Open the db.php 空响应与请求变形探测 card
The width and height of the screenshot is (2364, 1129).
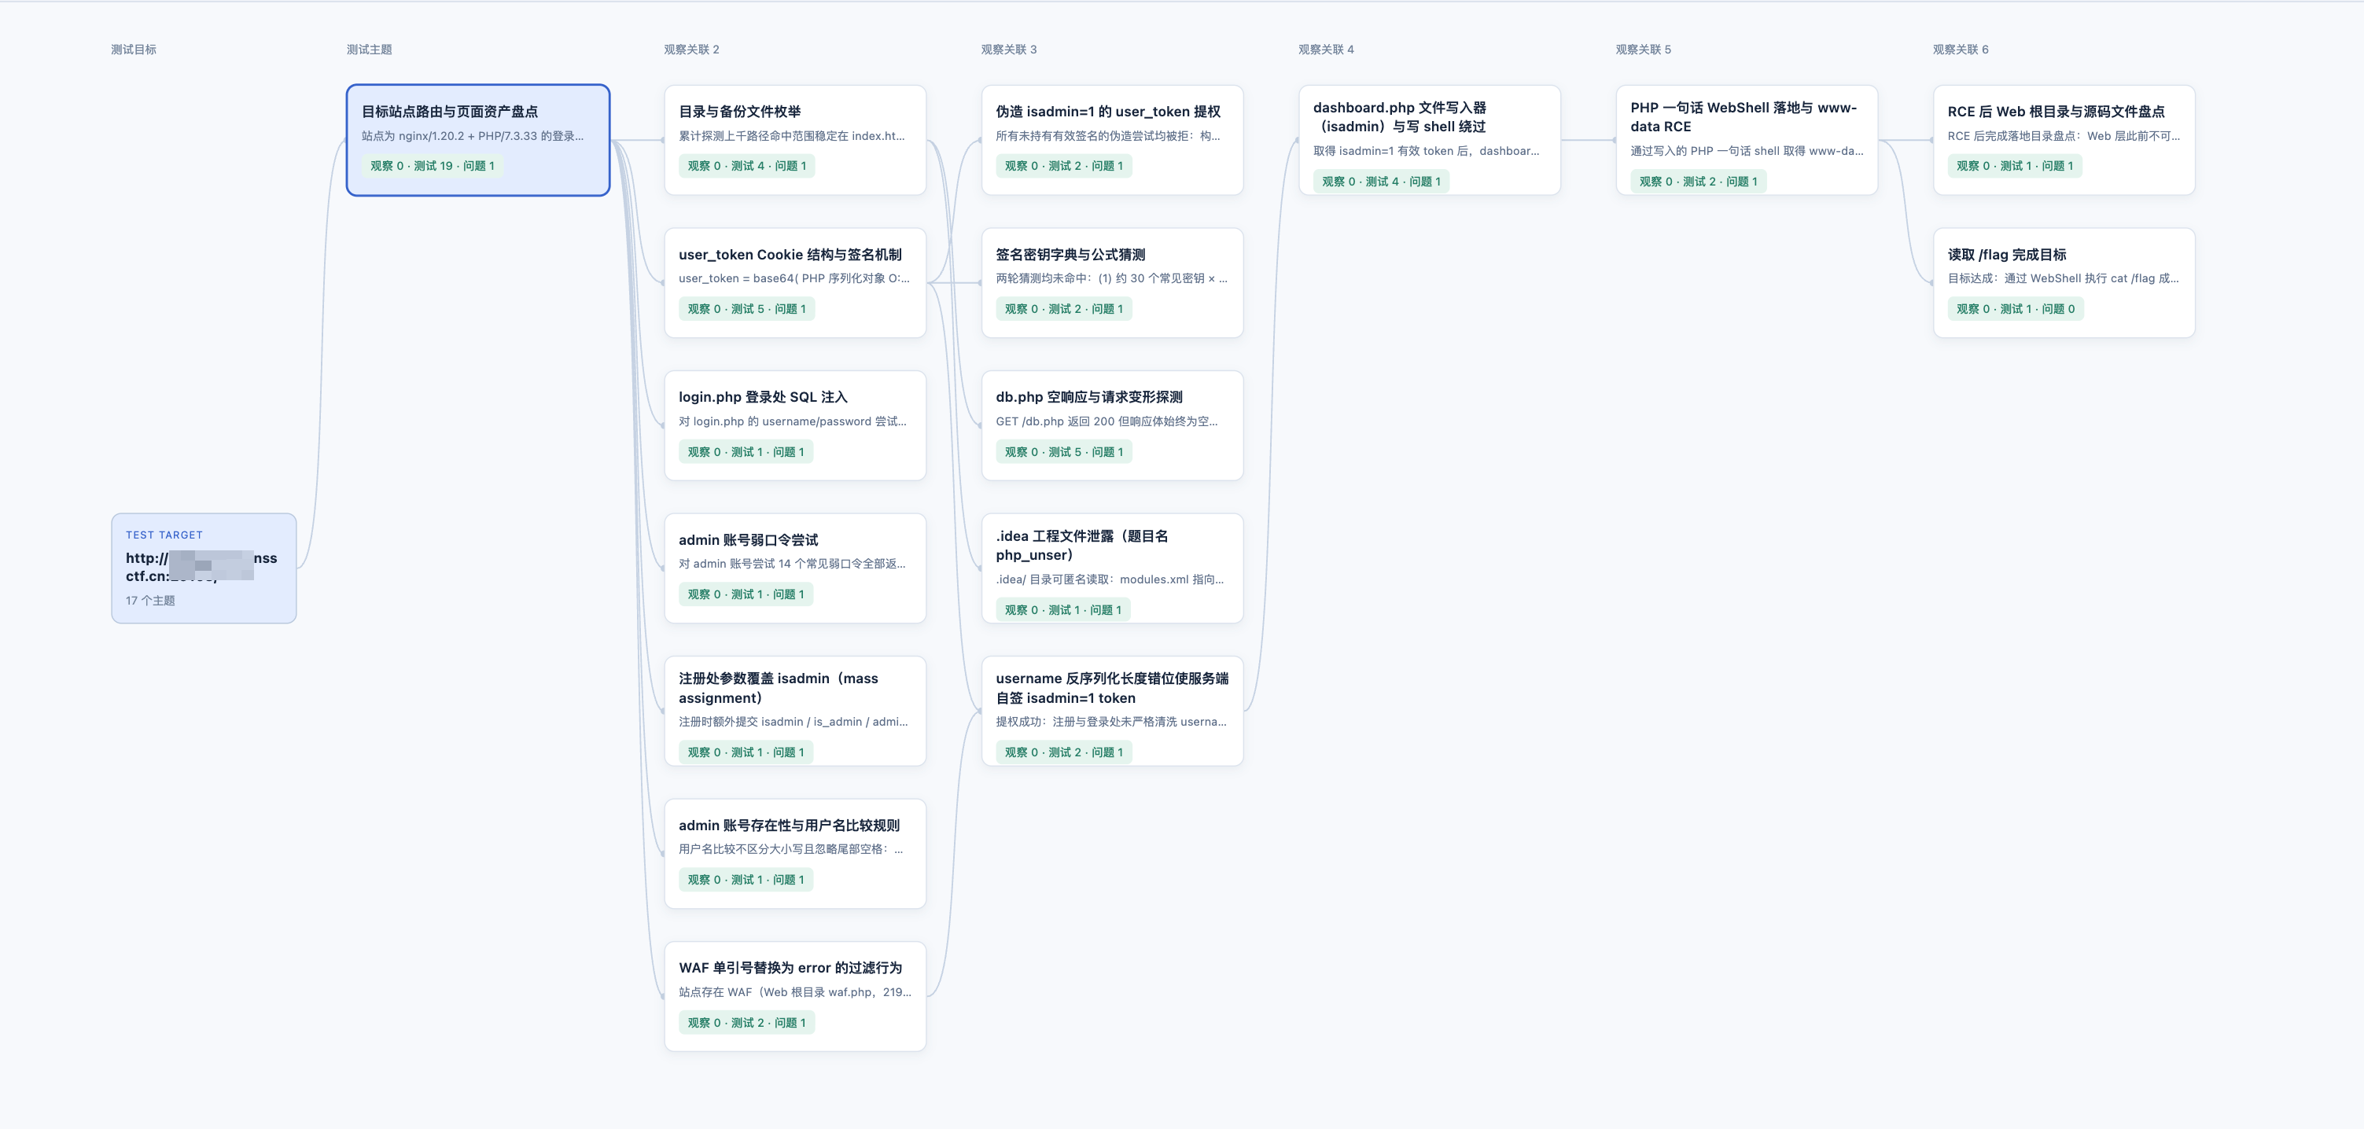(x=1112, y=425)
